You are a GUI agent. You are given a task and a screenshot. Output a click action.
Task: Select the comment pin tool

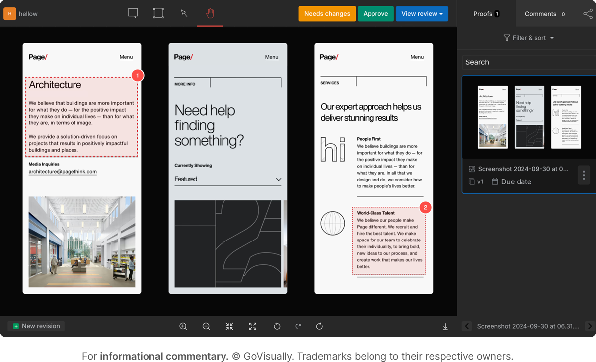[133, 13]
